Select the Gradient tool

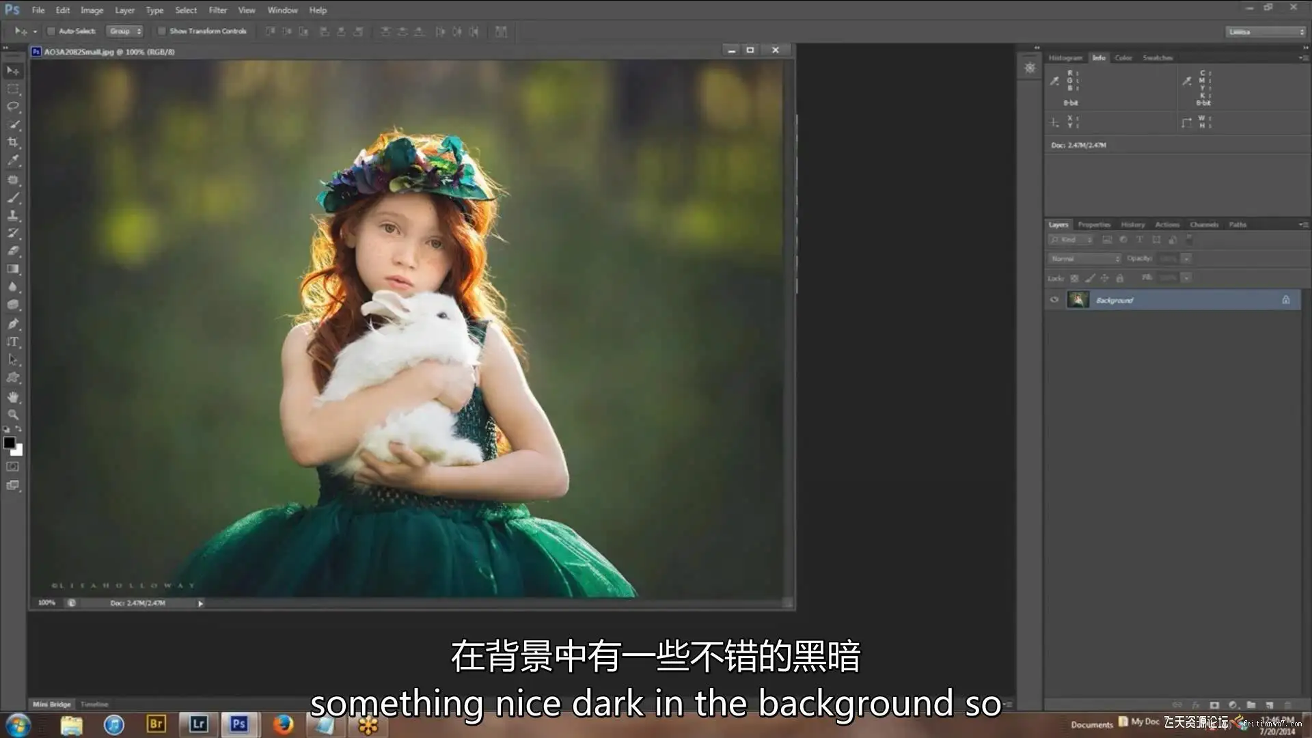(x=13, y=269)
